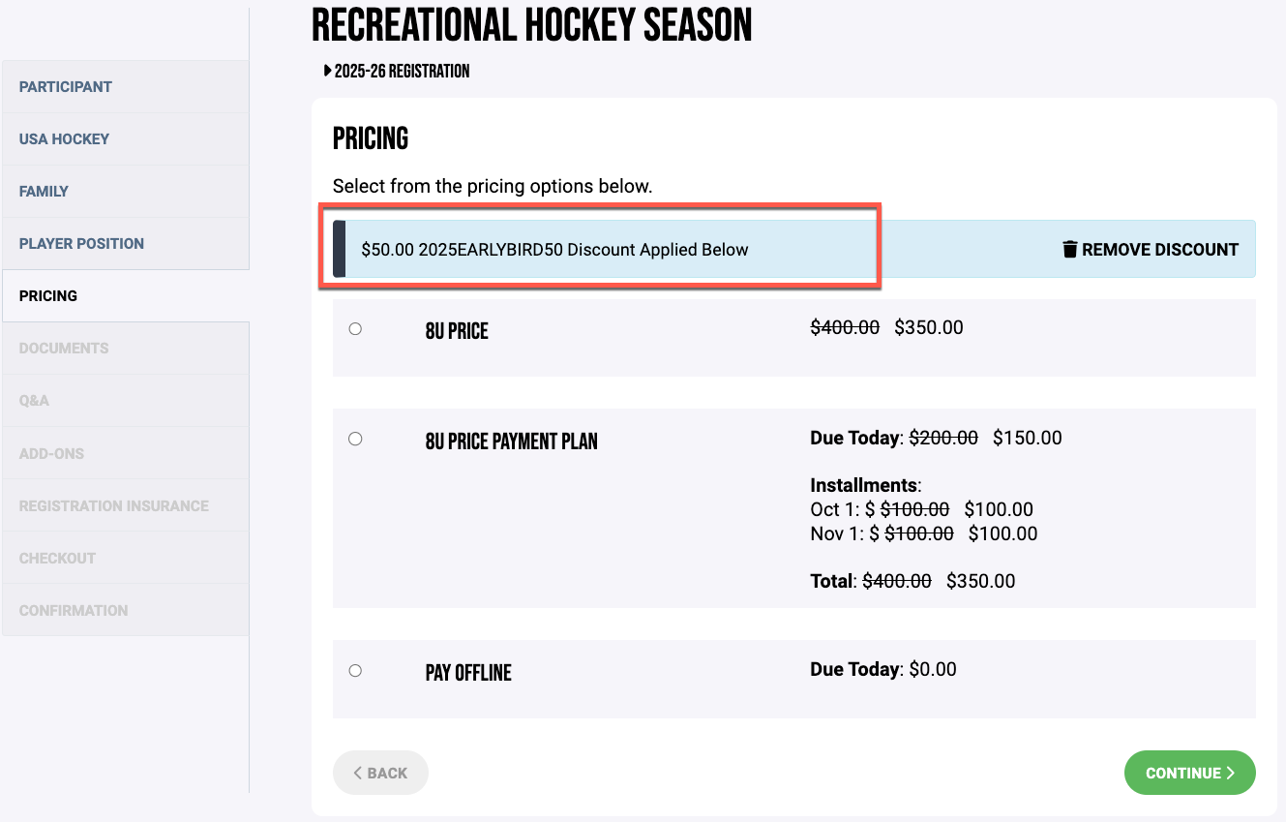
Task: Proceed to the Checkout sidebar step
Action: pos(57,558)
